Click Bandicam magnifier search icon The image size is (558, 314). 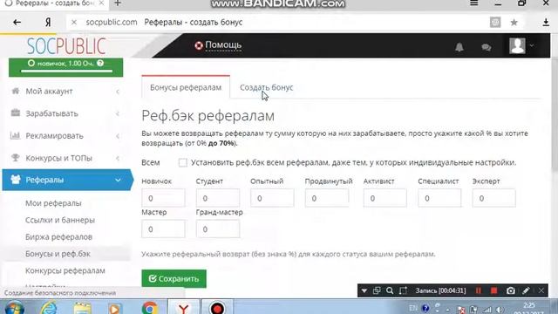(x=390, y=290)
